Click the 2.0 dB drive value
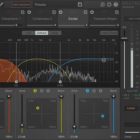140x140 pixels. pyautogui.click(x=74, y=136)
